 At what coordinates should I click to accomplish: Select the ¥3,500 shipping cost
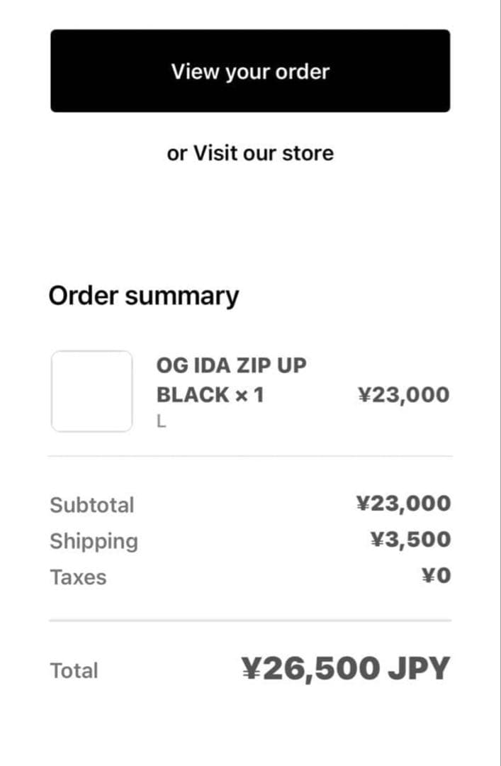(x=412, y=539)
